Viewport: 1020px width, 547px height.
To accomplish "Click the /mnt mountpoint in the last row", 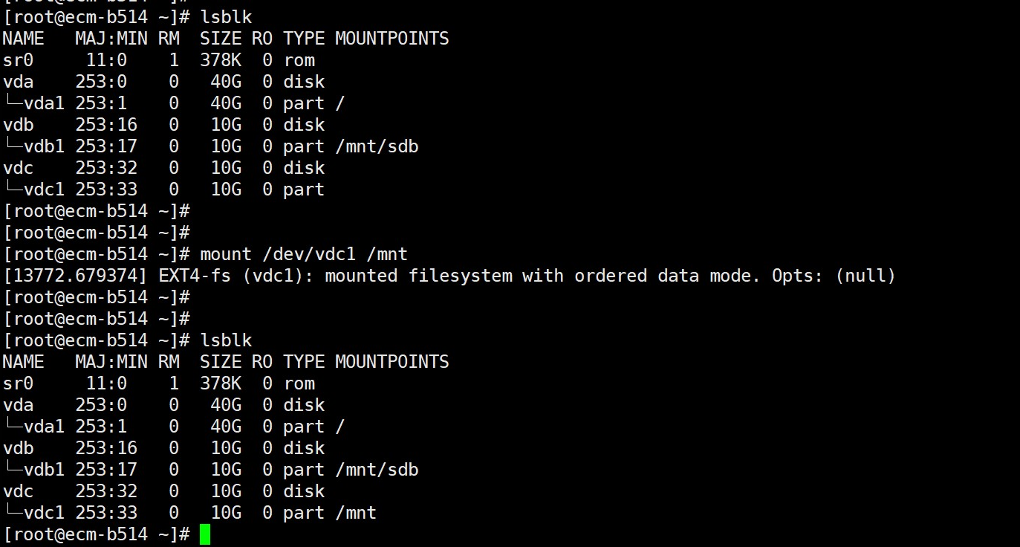I will [x=356, y=513].
